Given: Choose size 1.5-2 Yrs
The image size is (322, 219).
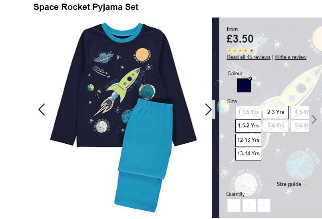Looking at the screenshot, I should [x=248, y=126].
